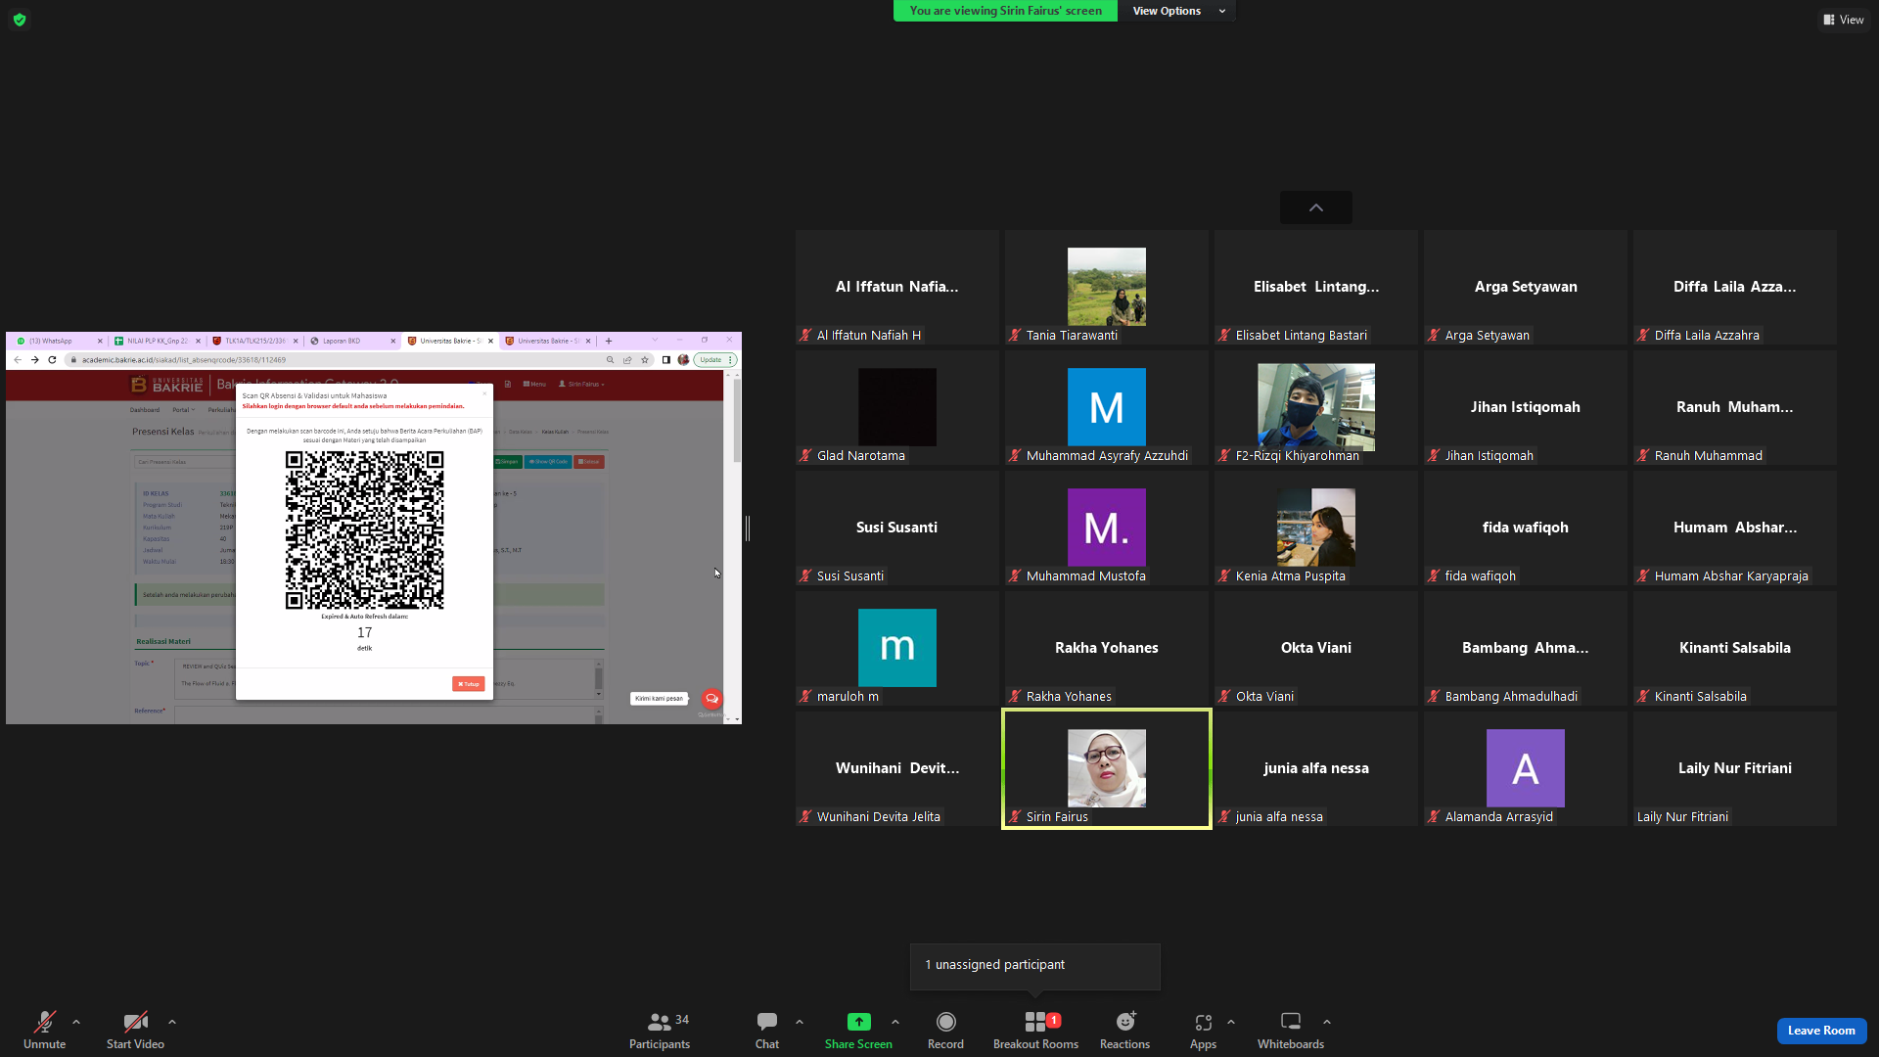Screen dimensions: 1879x1057
Task: Switch to the WhatsApp browser tab
Action: pos(57,342)
